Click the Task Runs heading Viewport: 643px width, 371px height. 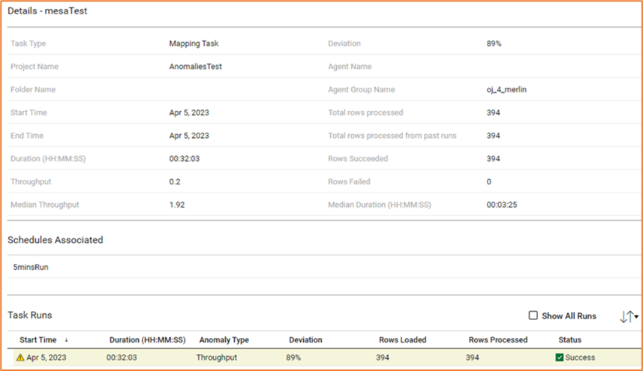[30, 316]
